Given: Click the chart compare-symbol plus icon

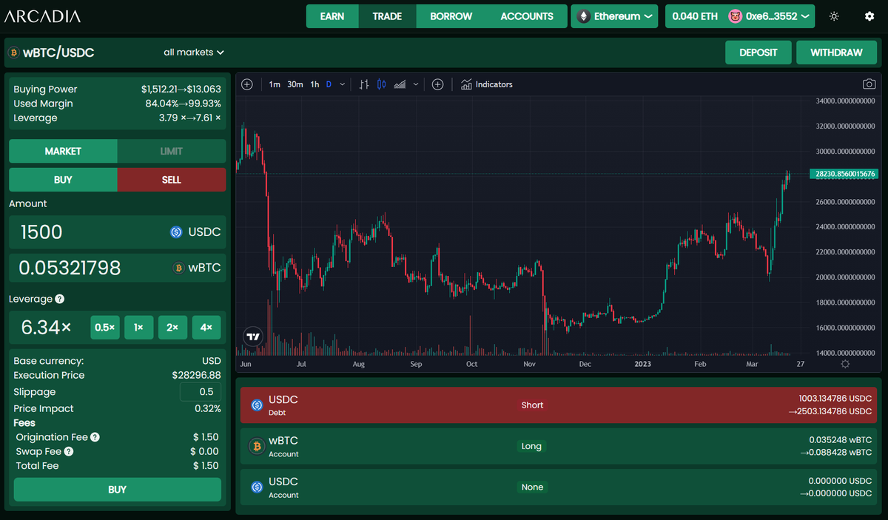Looking at the screenshot, I should (247, 84).
